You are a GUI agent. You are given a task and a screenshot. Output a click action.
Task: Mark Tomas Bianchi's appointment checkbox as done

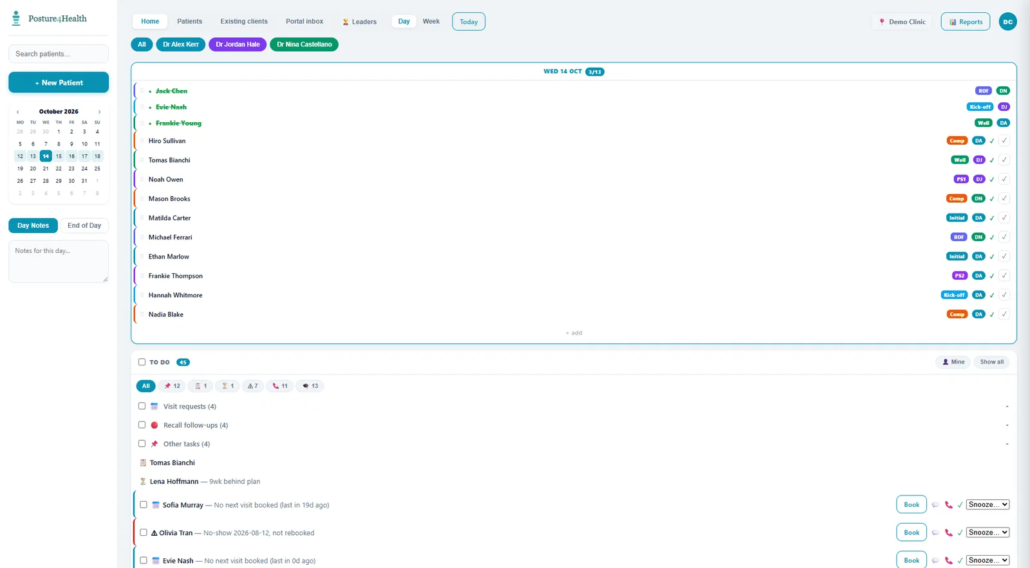click(1004, 160)
